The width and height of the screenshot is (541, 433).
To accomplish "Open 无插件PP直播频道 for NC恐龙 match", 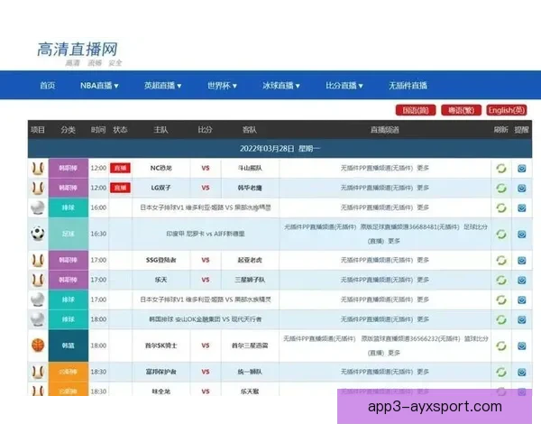I will click(377, 168).
